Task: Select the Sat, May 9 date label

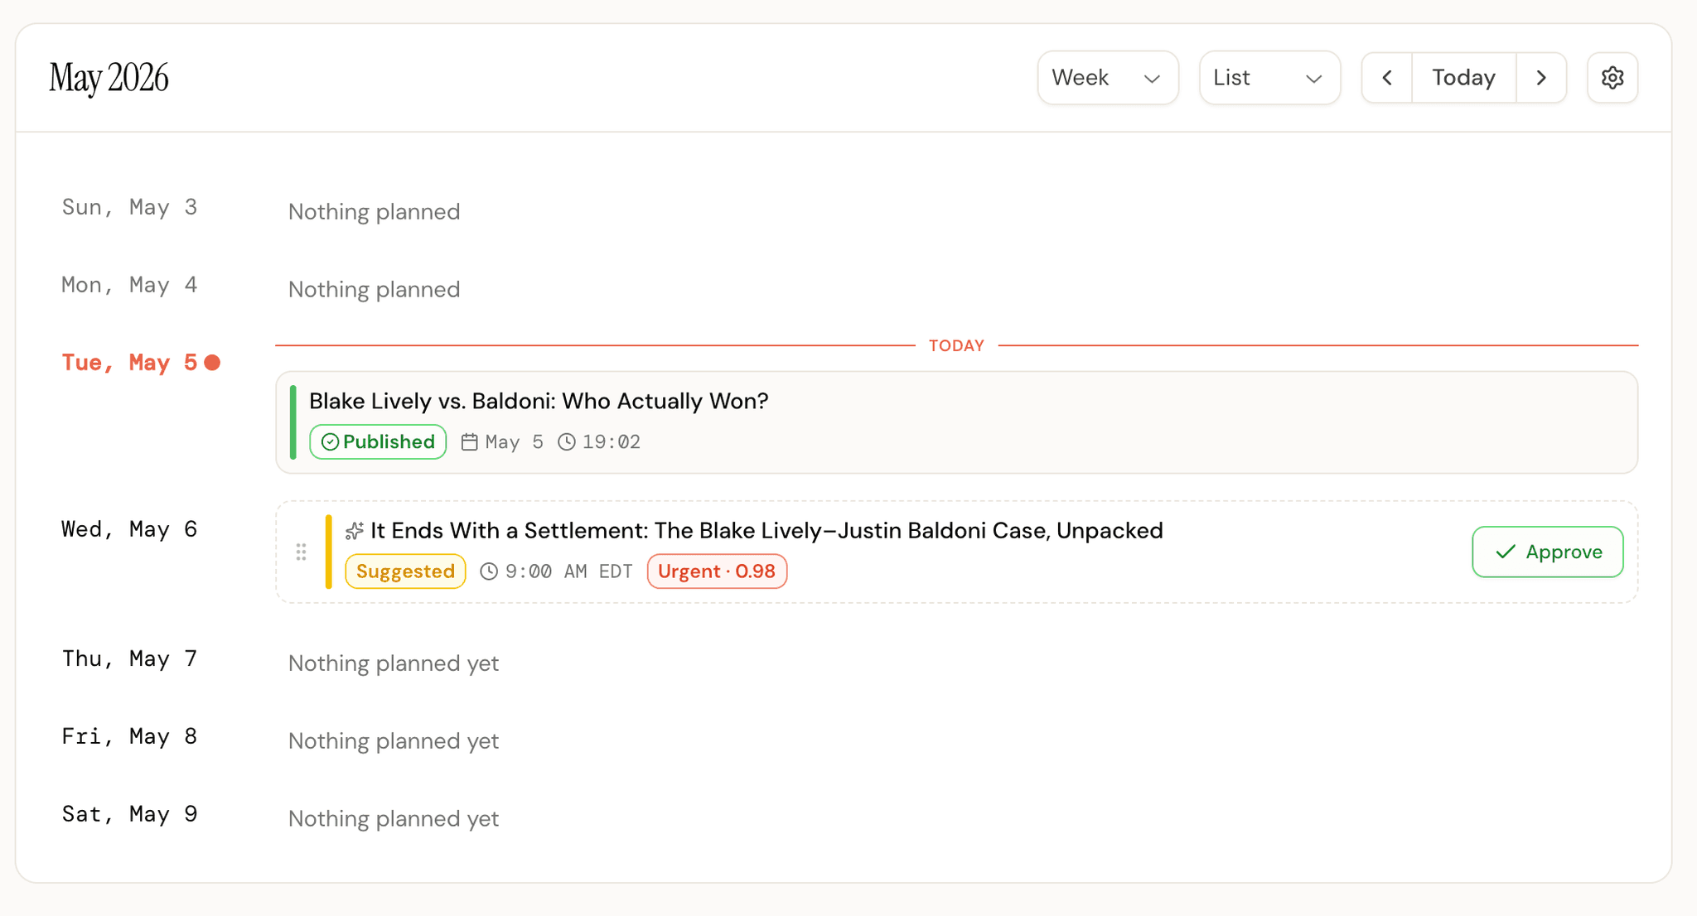Action: [129, 814]
